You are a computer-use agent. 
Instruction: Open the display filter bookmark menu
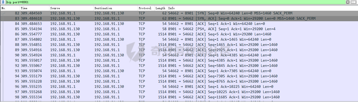(x=3, y=2)
